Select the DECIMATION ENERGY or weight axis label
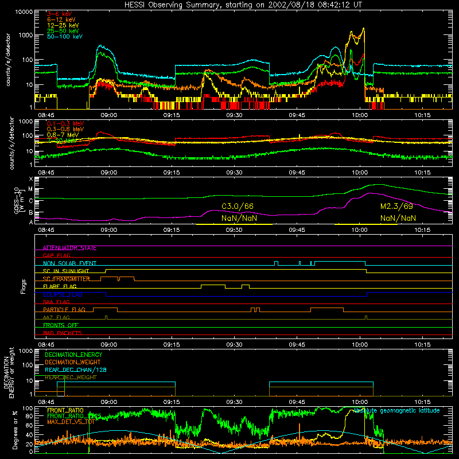The image size is (459, 459). (9, 372)
